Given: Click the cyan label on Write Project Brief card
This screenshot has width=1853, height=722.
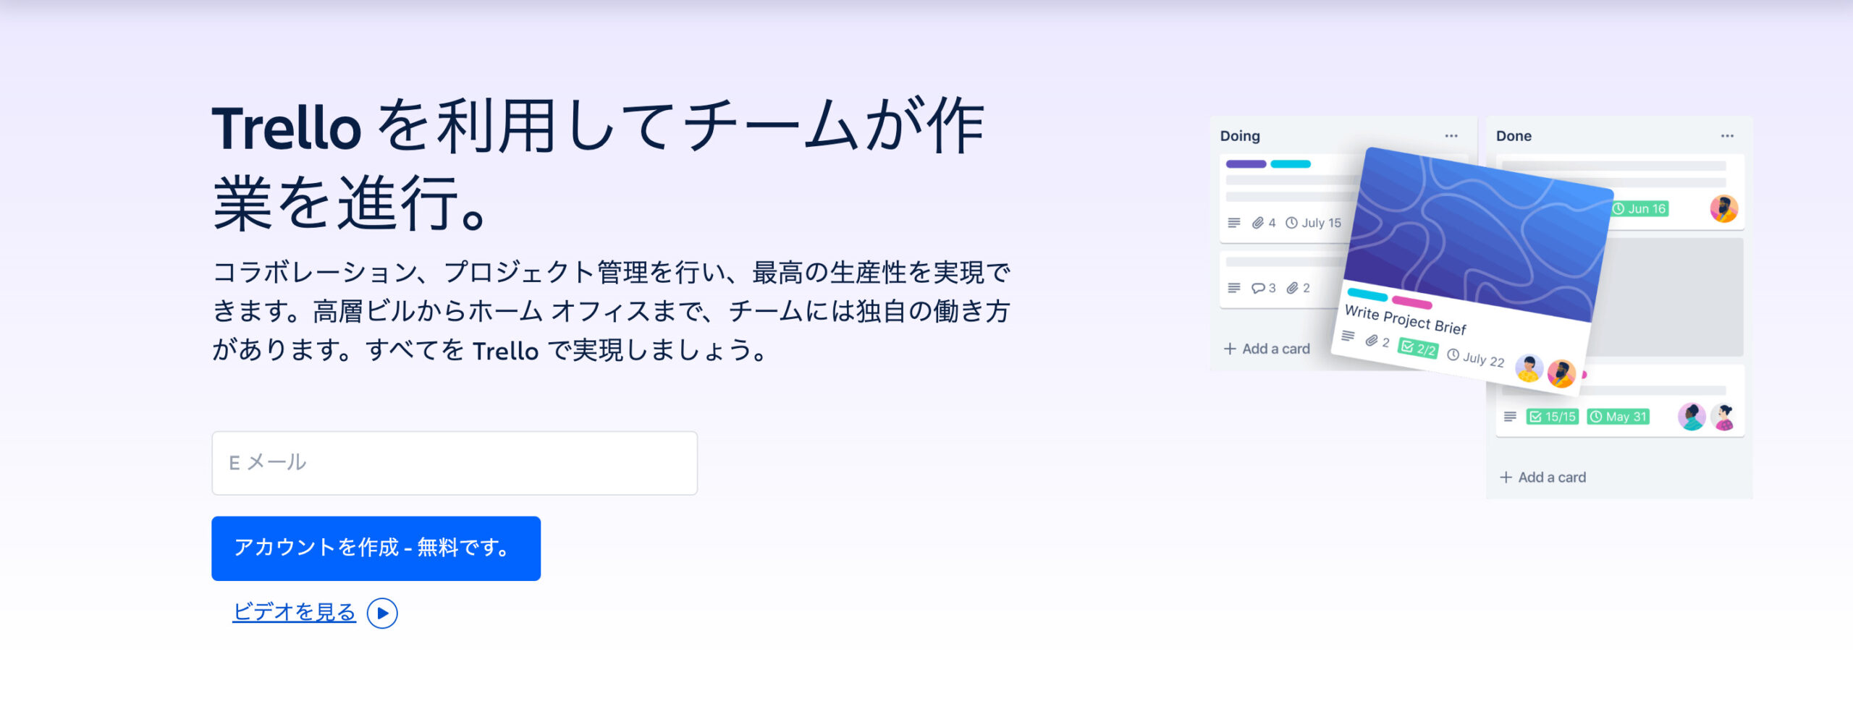Looking at the screenshot, I should 1367,295.
